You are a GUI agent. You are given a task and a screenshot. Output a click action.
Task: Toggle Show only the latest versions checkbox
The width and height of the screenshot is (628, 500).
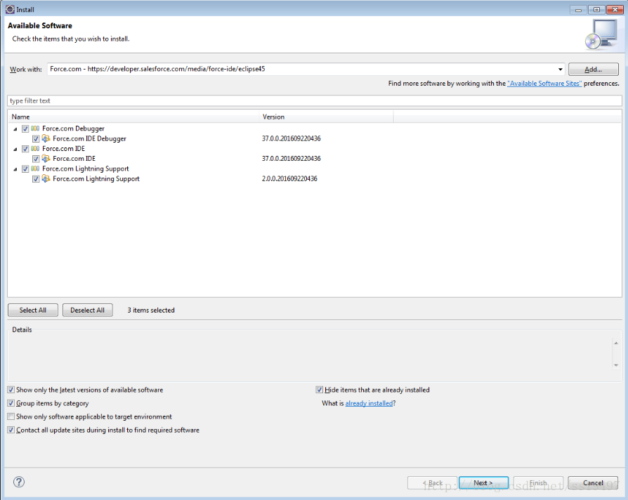tap(11, 390)
